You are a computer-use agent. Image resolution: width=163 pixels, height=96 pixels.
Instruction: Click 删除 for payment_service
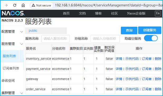tap(158, 69)
